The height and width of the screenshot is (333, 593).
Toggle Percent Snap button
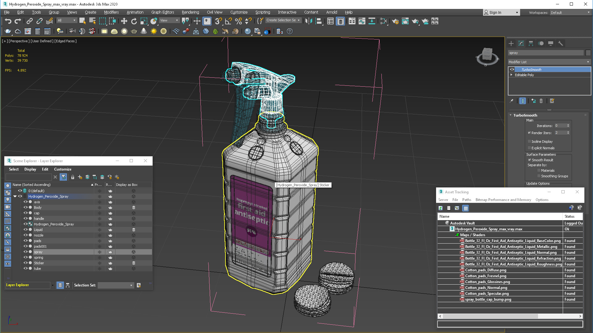click(x=238, y=21)
